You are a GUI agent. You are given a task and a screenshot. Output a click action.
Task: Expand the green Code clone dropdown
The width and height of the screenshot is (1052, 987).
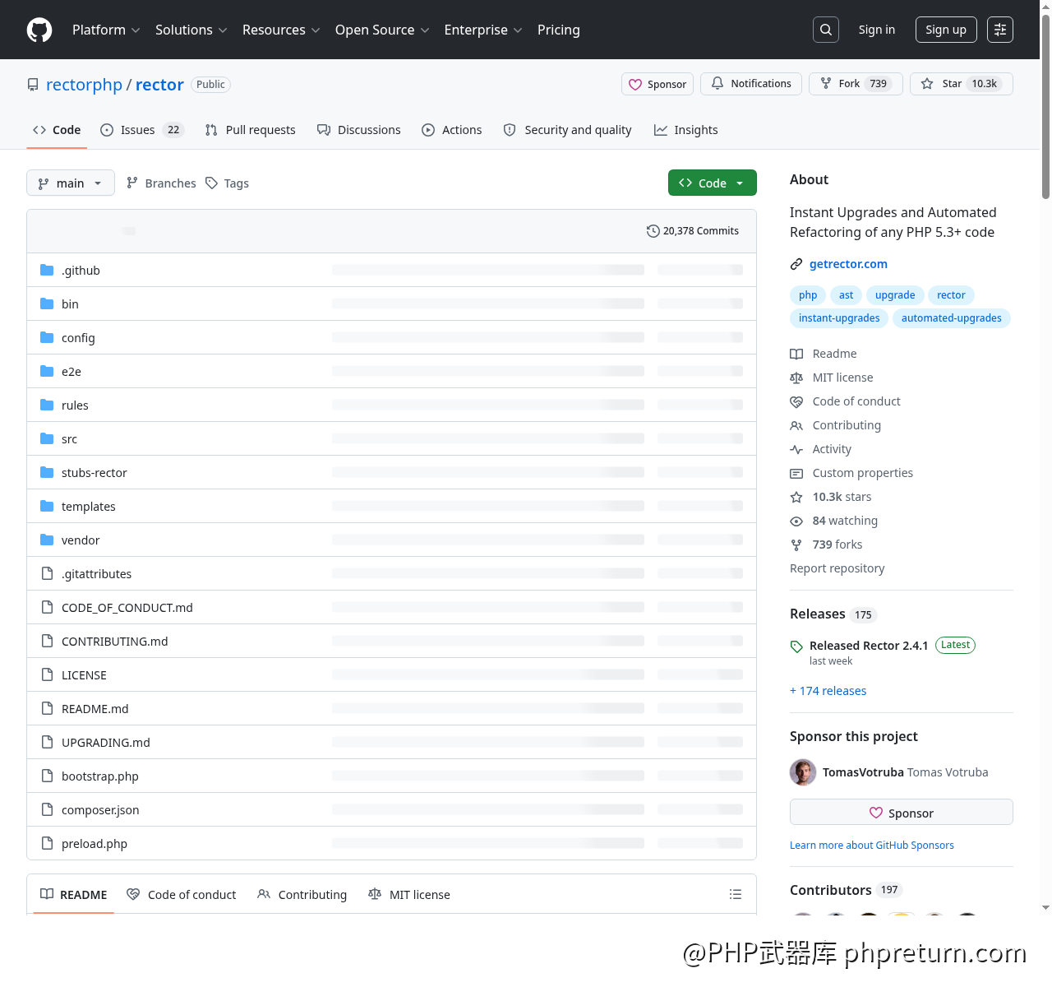tap(713, 183)
